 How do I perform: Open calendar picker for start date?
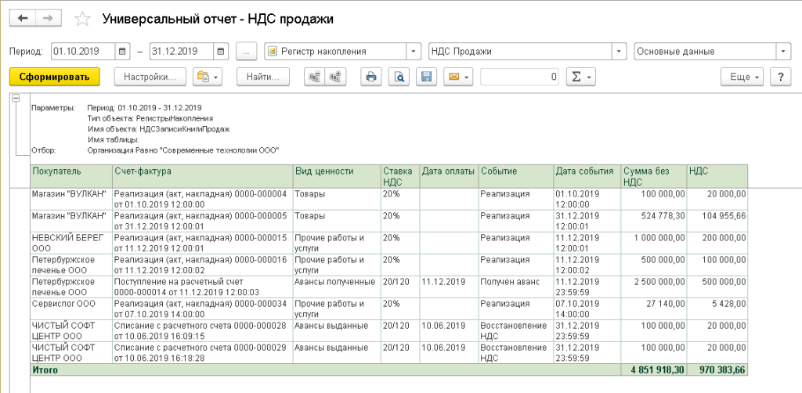point(122,52)
